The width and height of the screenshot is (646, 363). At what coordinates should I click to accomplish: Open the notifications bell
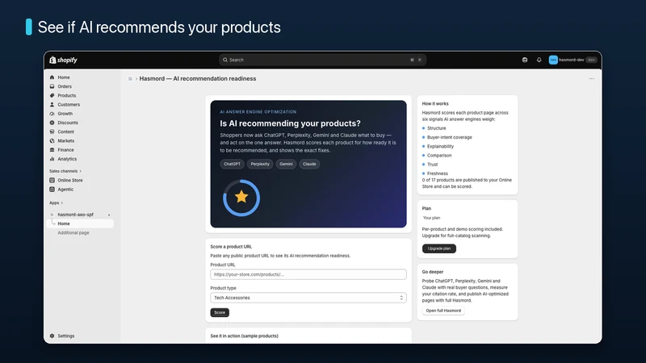pyautogui.click(x=539, y=60)
